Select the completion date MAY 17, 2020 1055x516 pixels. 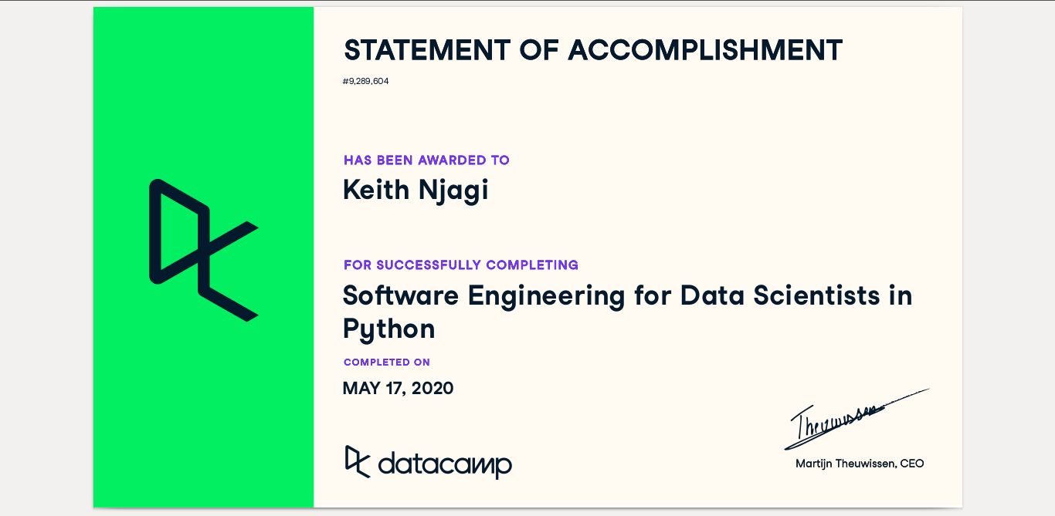[x=398, y=388]
